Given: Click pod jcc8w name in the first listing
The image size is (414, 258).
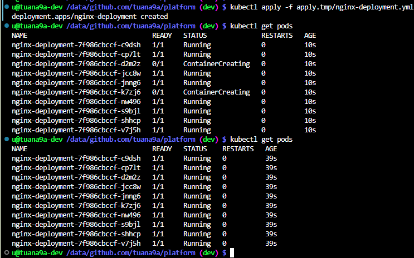Looking at the screenshot, I should [x=76, y=73].
